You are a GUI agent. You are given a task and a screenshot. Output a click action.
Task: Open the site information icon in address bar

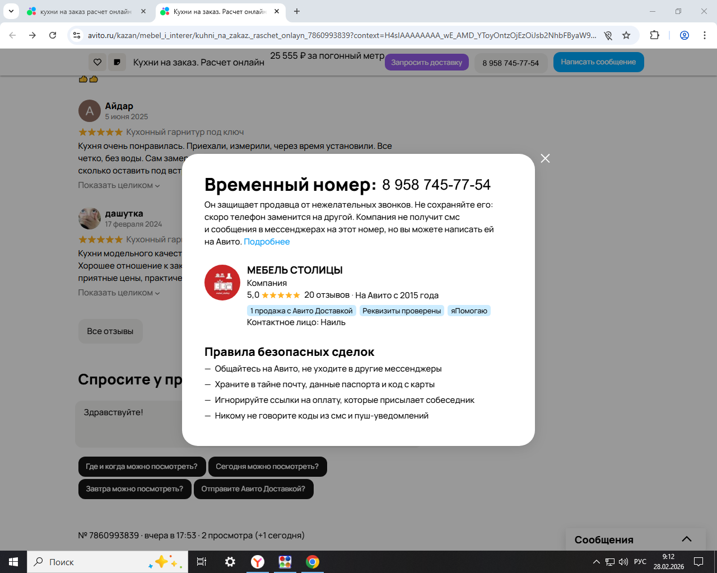(77, 35)
